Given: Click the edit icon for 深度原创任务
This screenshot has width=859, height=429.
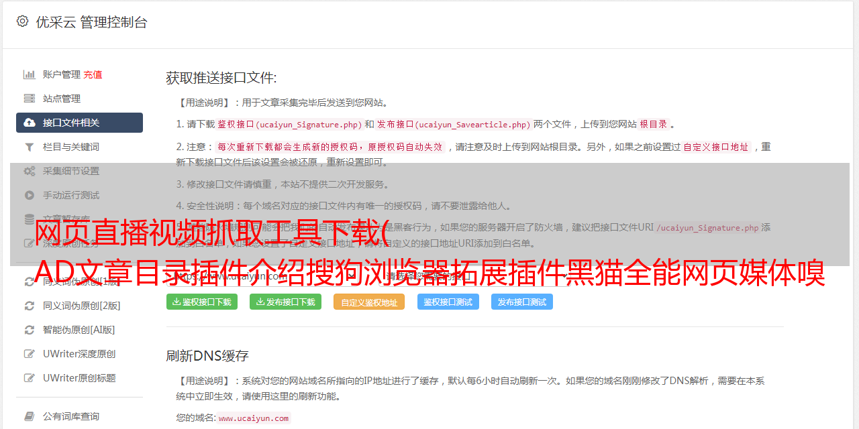Looking at the screenshot, I should [30, 243].
